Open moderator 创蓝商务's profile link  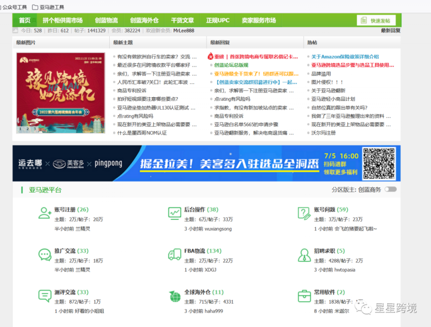coord(370,190)
